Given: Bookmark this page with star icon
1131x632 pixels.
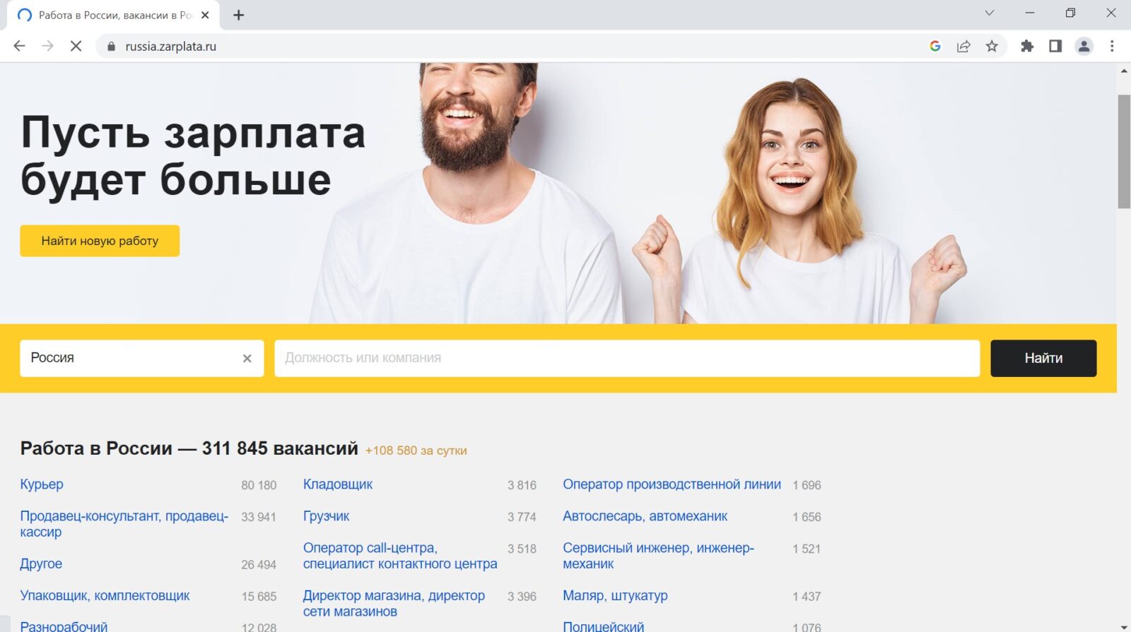Looking at the screenshot, I should coord(992,46).
